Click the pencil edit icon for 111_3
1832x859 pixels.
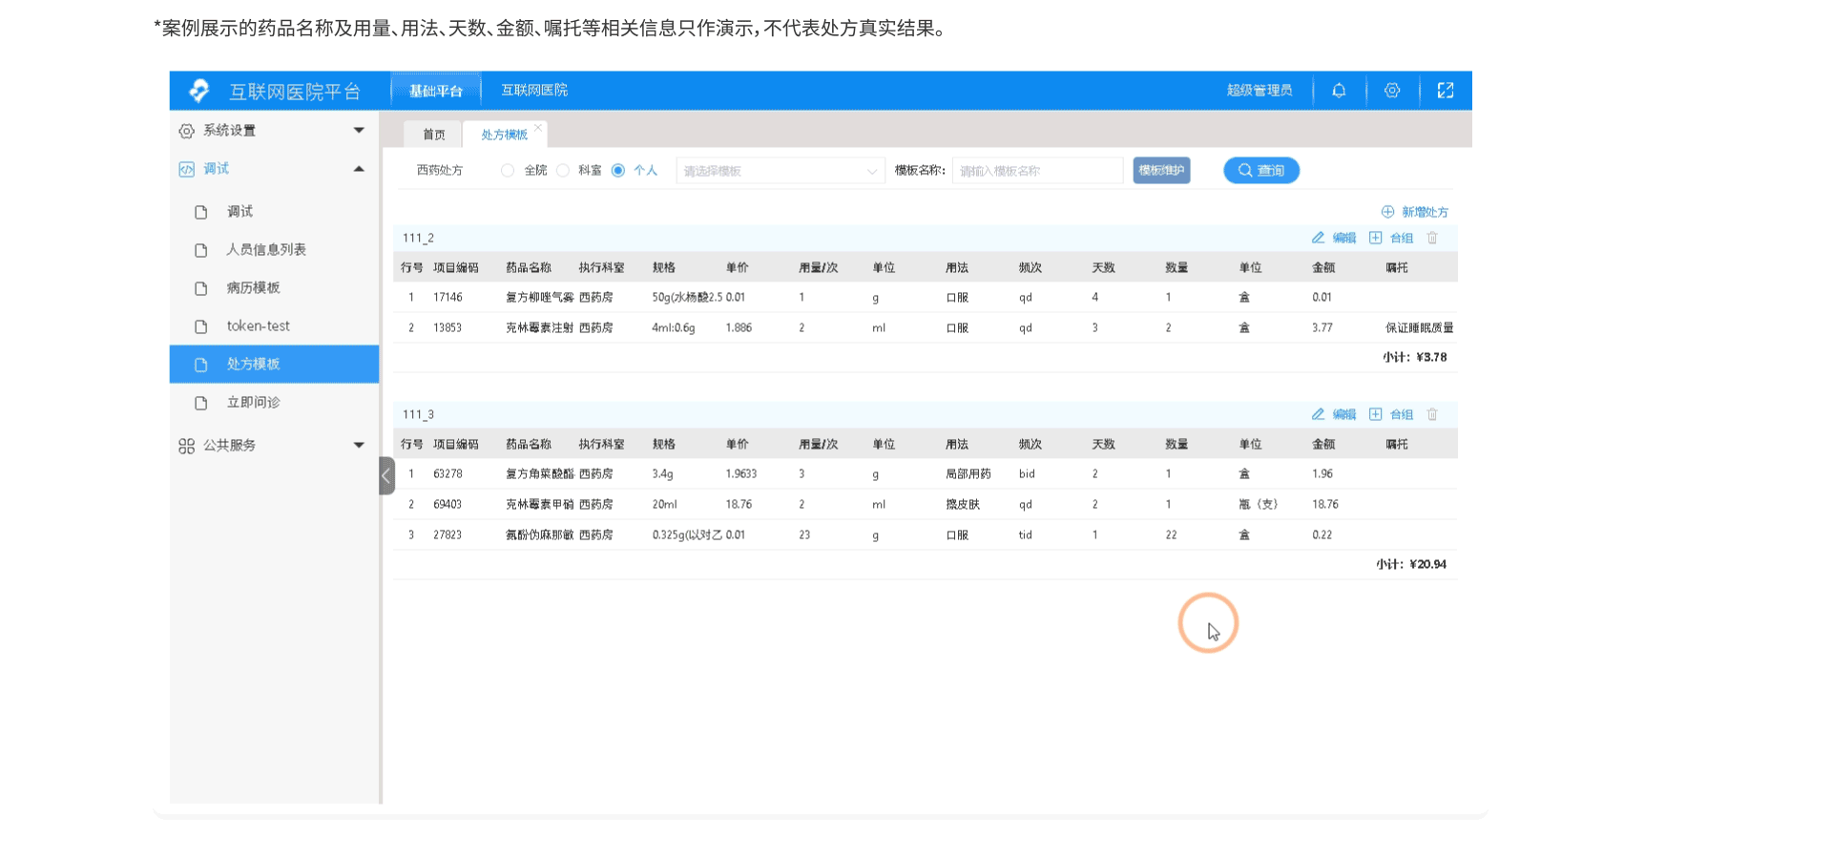[1318, 414]
